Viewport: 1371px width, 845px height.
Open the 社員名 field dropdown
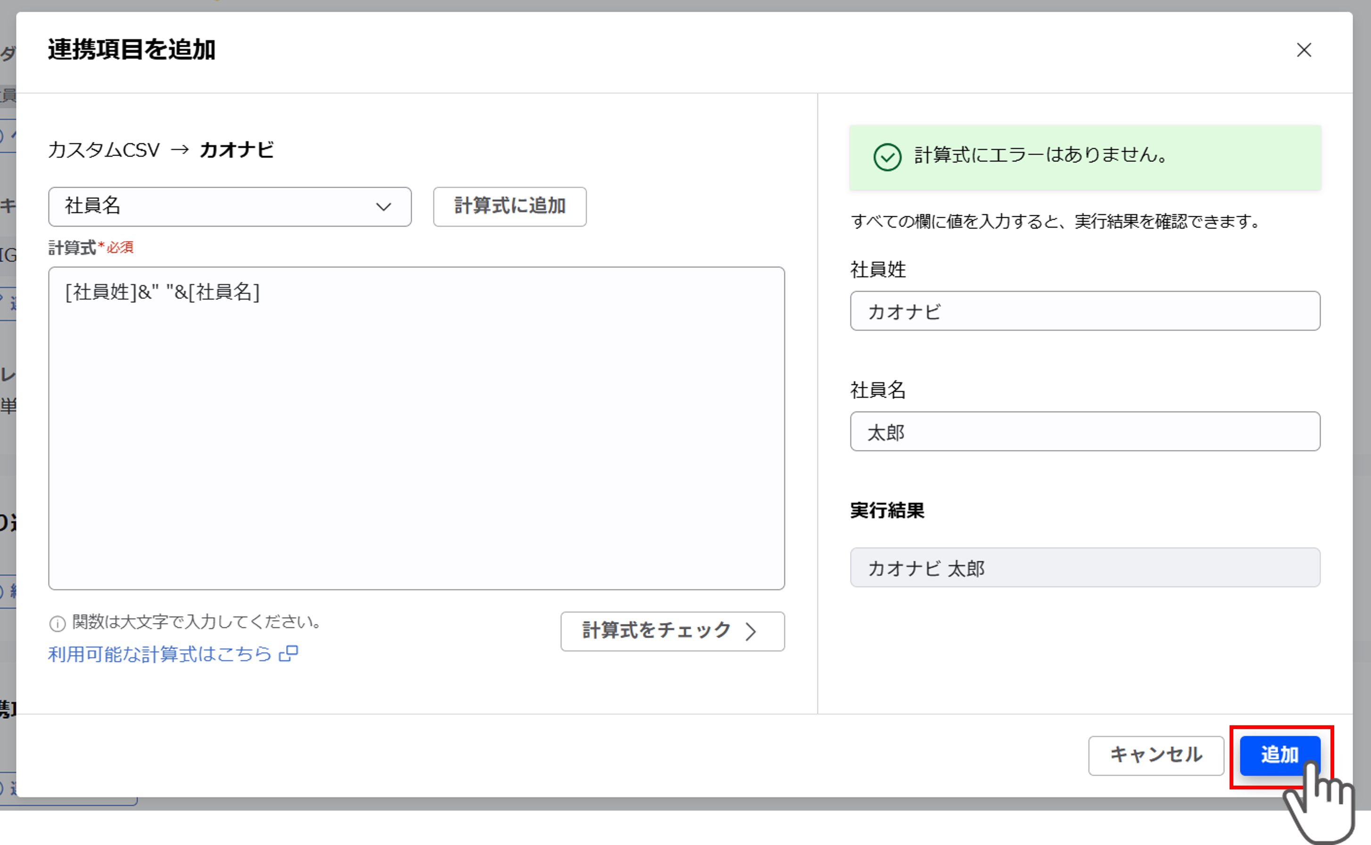pyautogui.click(x=230, y=206)
